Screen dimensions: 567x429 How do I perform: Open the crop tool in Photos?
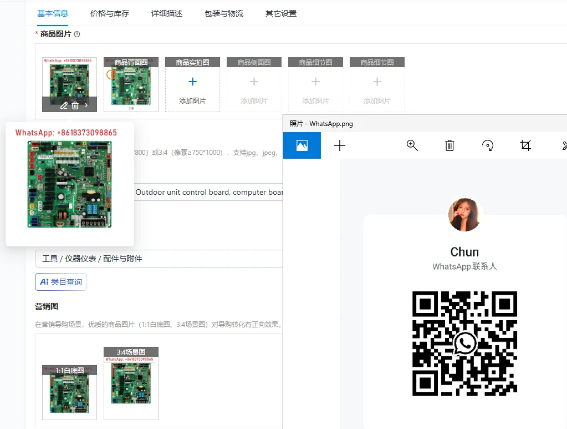tap(525, 145)
